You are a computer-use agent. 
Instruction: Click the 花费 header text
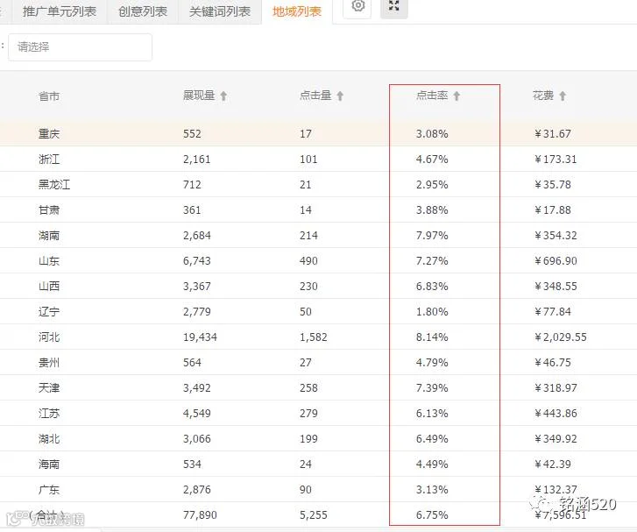pyautogui.click(x=543, y=96)
